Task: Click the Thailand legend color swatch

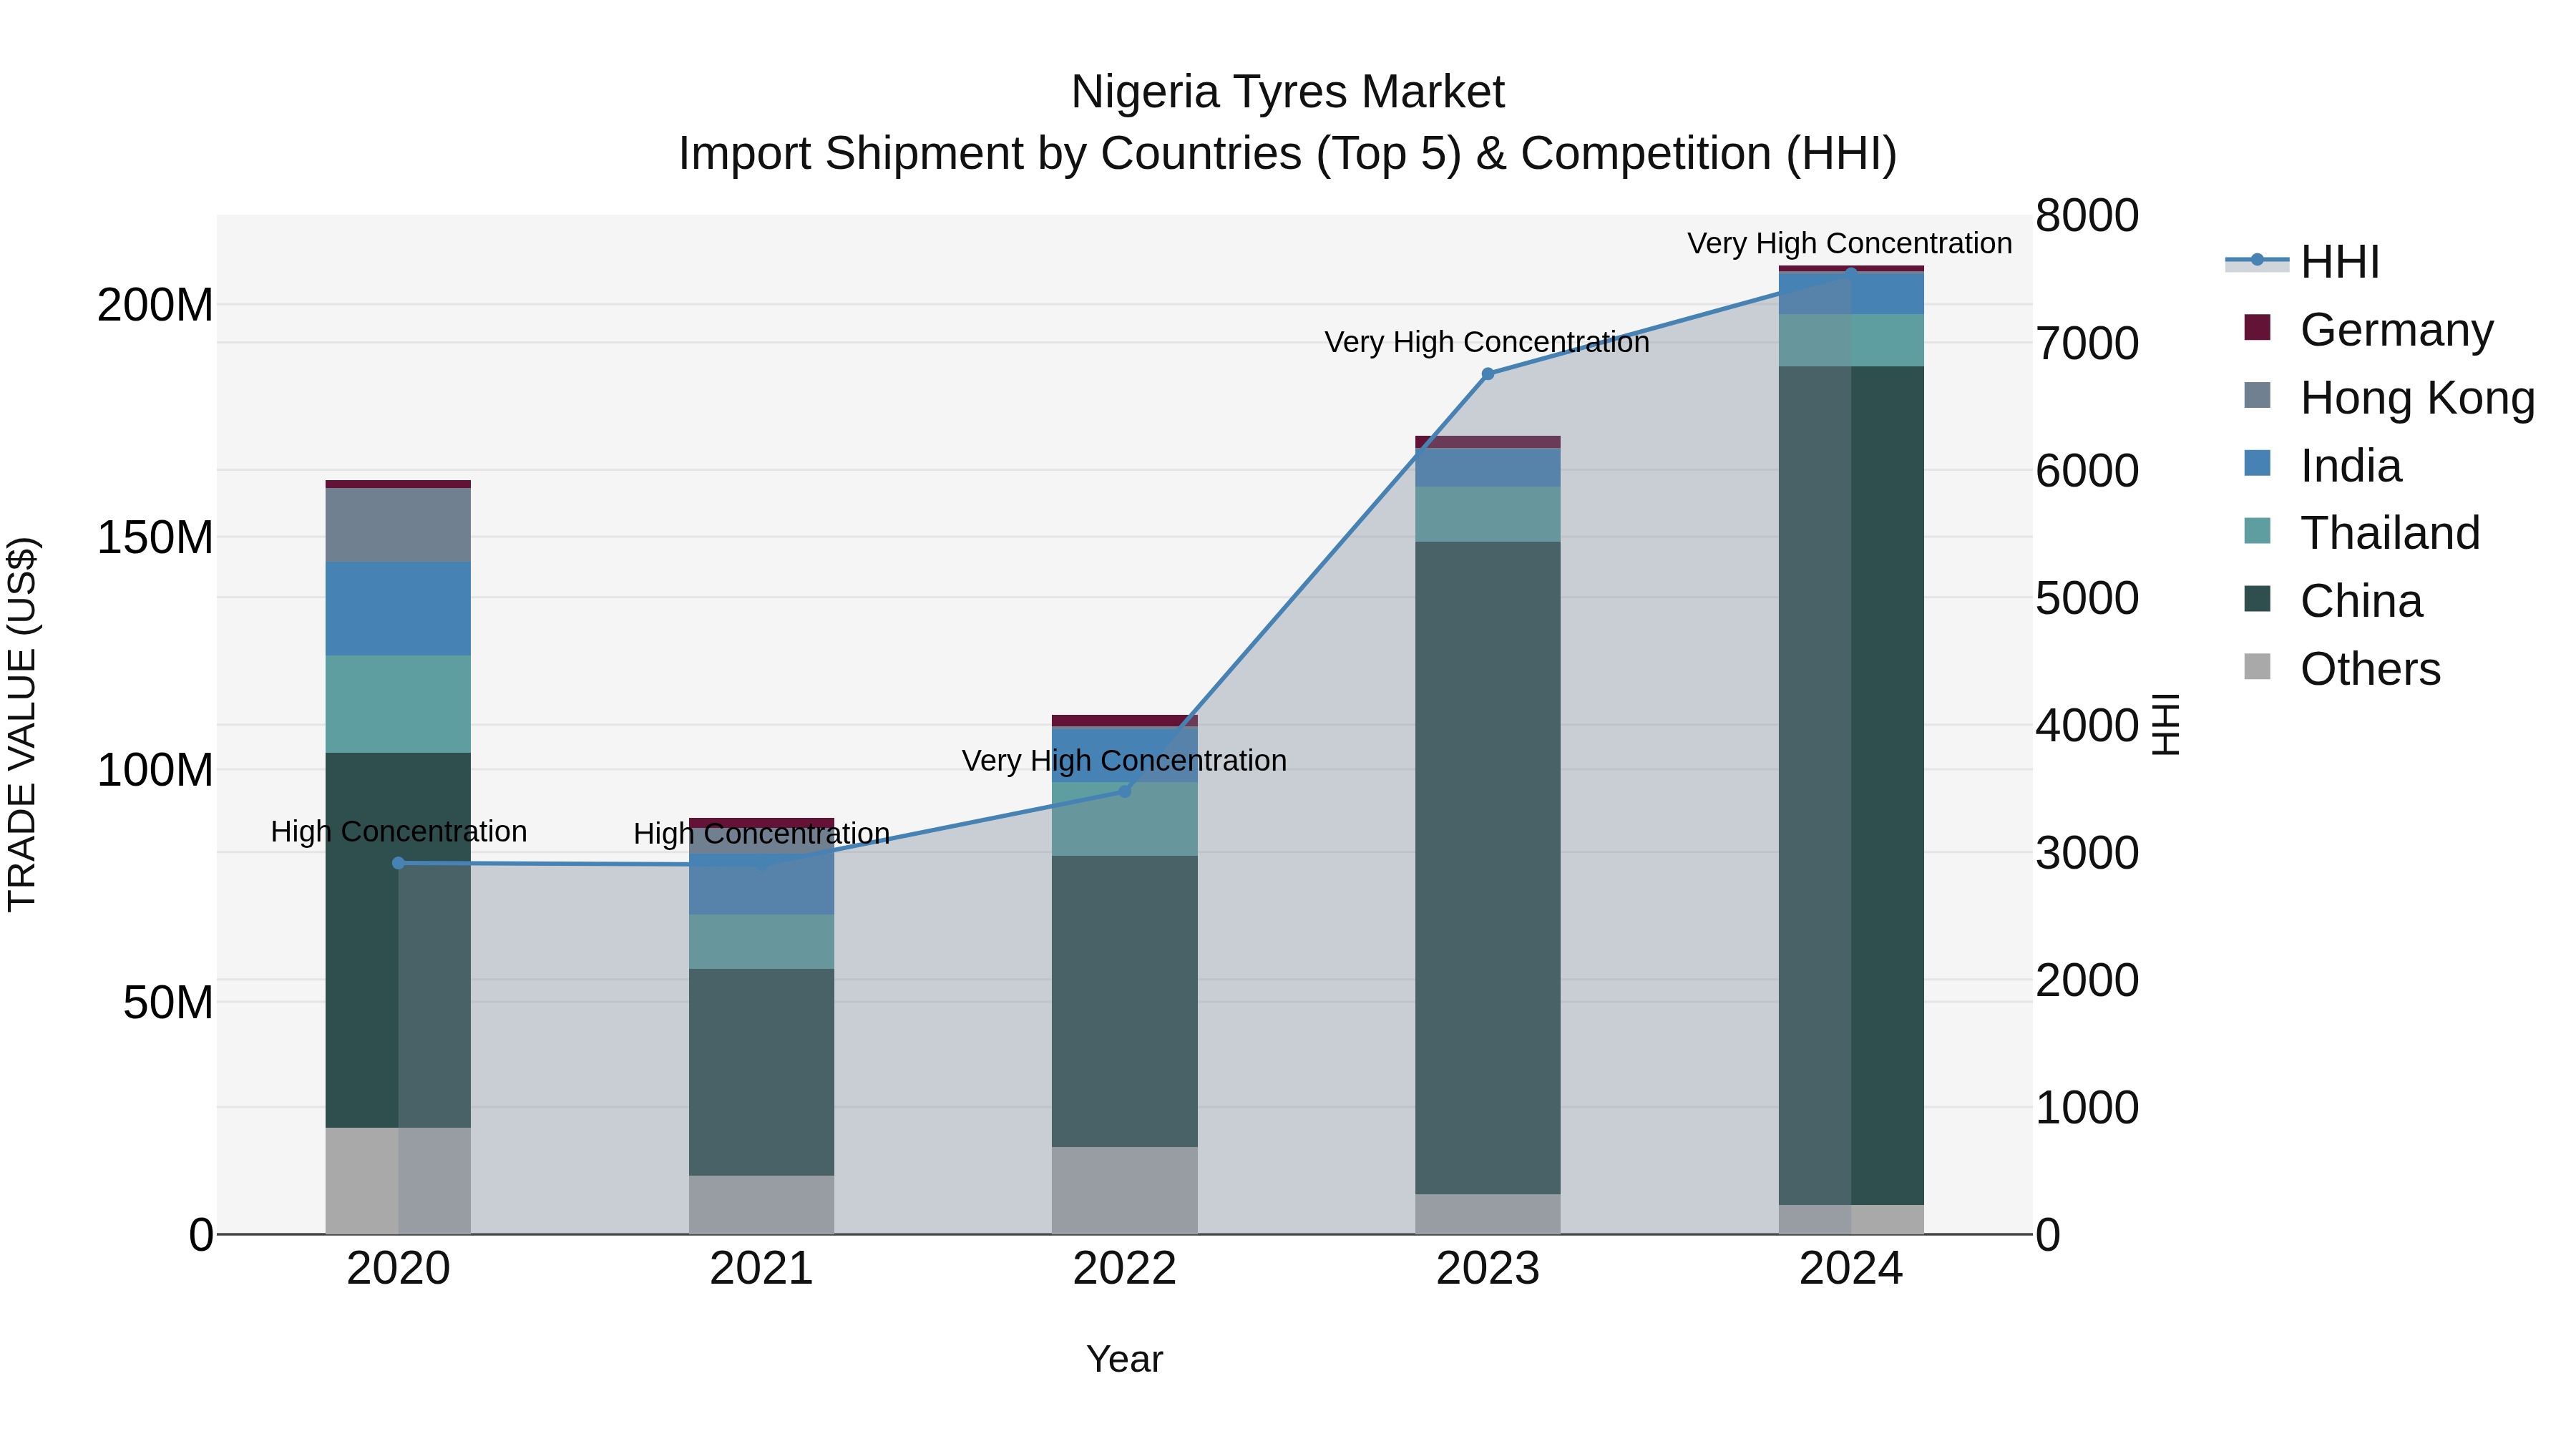Action: coord(2257,531)
